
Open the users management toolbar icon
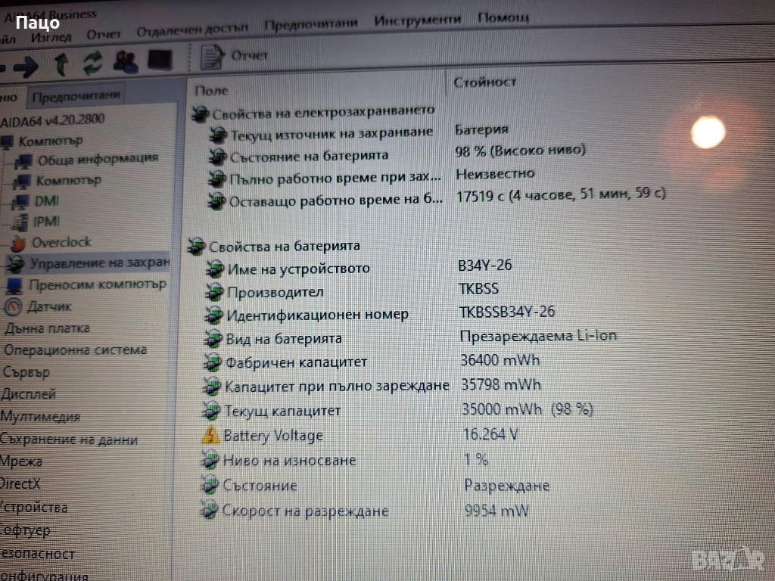(x=125, y=61)
